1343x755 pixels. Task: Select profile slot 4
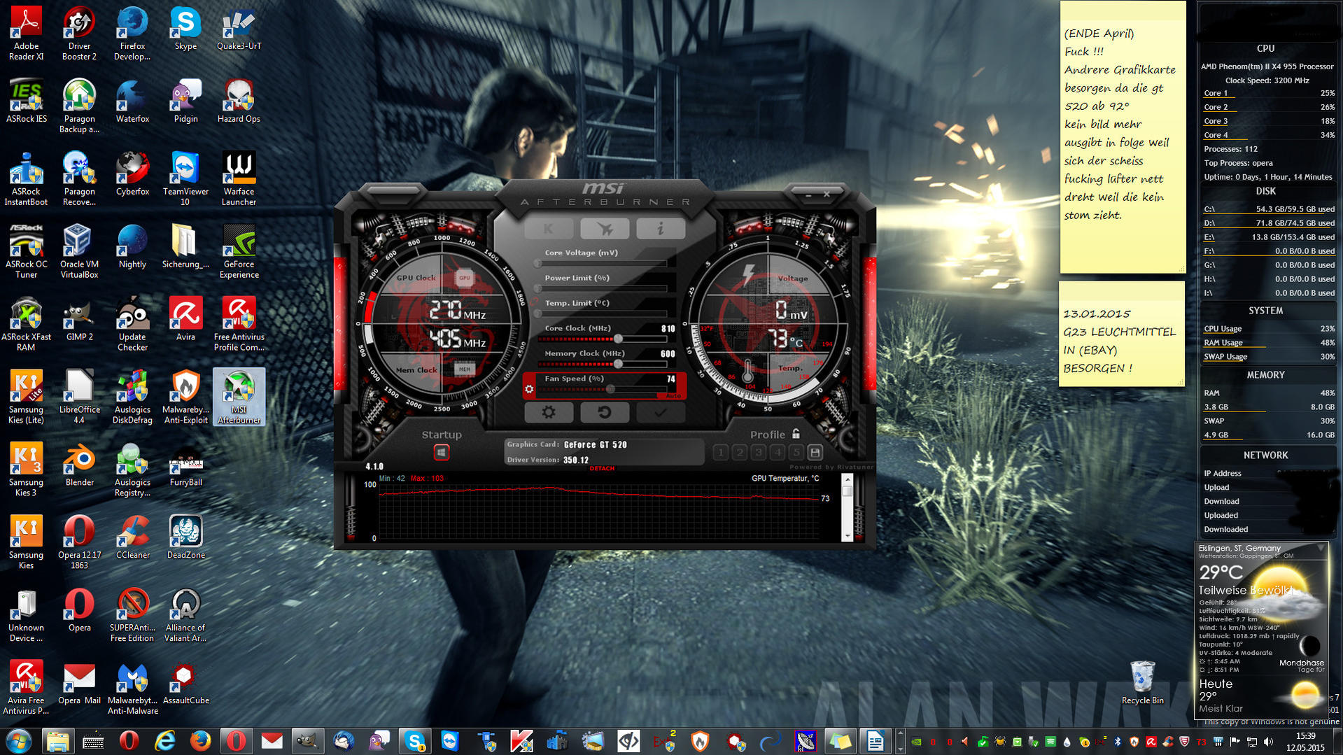pyautogui.click(x=778, y=453)
